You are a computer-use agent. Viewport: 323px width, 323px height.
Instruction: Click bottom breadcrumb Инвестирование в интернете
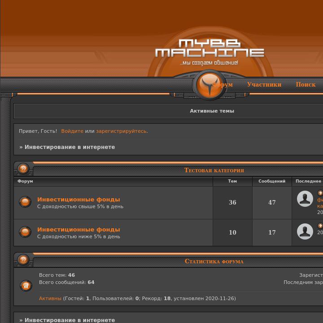pos(70,320)
